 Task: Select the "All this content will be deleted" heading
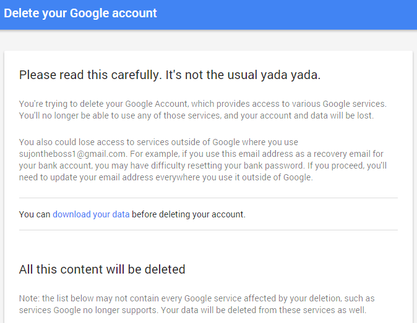pos(102,269)
